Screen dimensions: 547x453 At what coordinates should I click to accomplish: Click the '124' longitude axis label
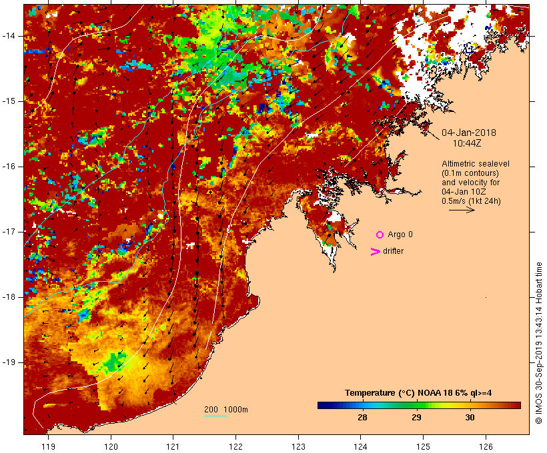coord(361,447)
